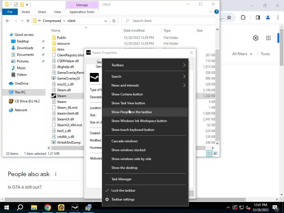Open the Share ribbon tab

[42, 12]
